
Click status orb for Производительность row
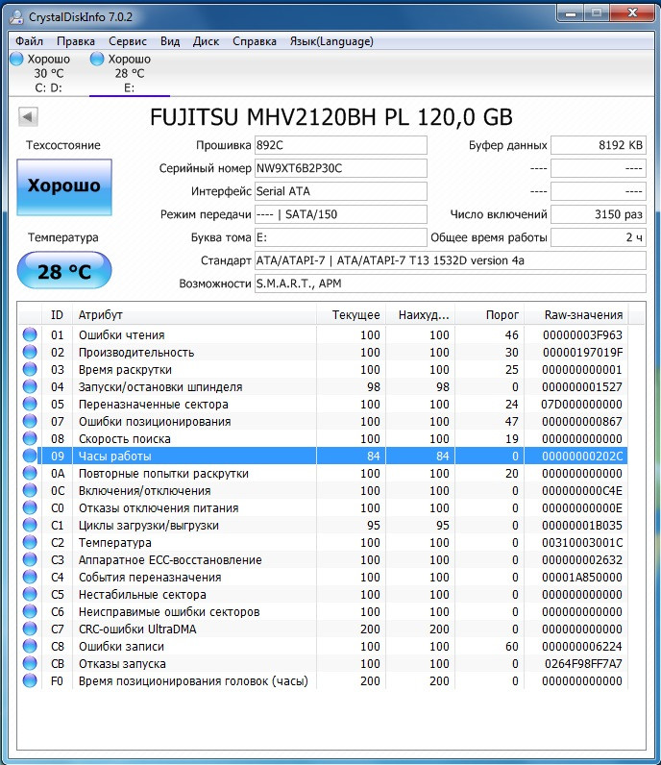(30, 352)
